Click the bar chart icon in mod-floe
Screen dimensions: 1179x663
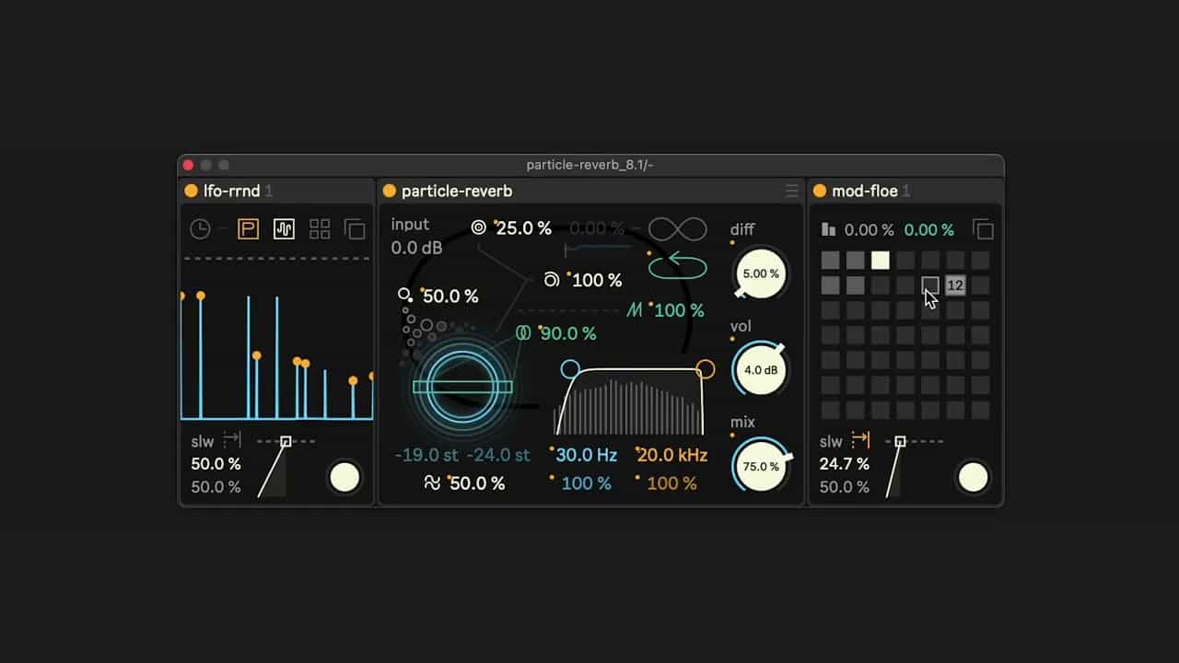[x=829, y=229]
